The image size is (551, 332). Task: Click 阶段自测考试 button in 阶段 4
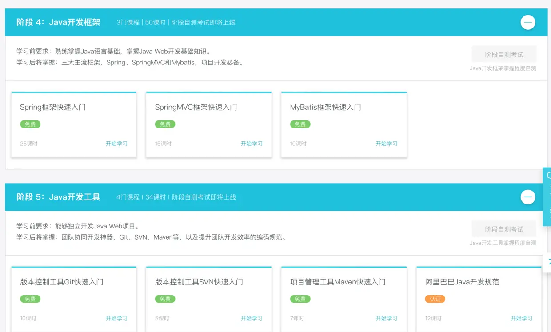(x=504, y=54)
